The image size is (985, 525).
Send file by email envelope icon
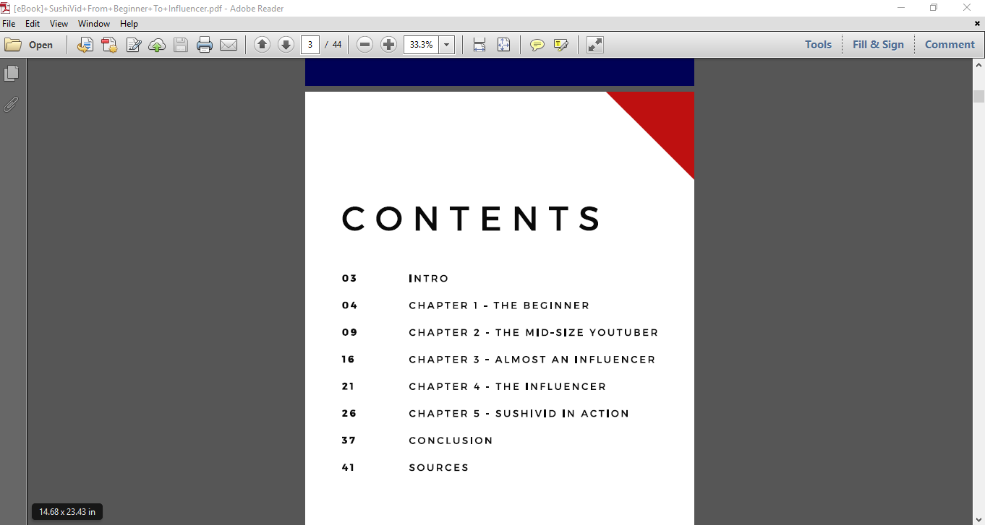tap(229, 45)
